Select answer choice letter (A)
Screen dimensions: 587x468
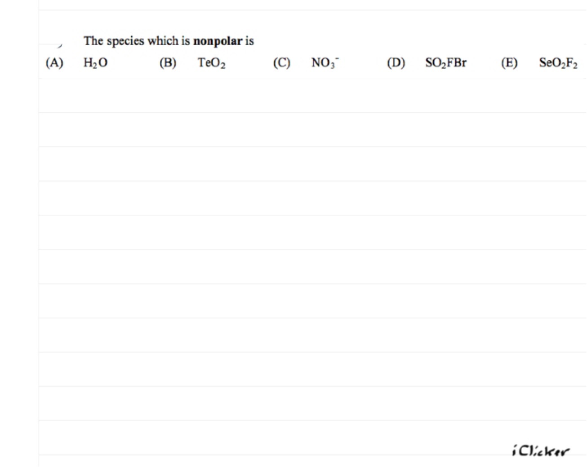(54, 63)
